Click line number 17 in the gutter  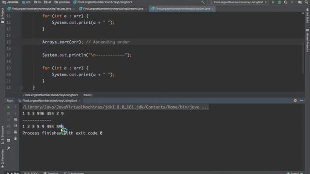(9, 55)
